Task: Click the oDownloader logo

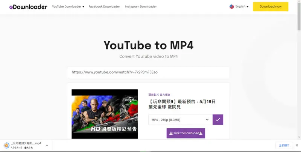Action: pyautogui.click(x=28, y=7)
